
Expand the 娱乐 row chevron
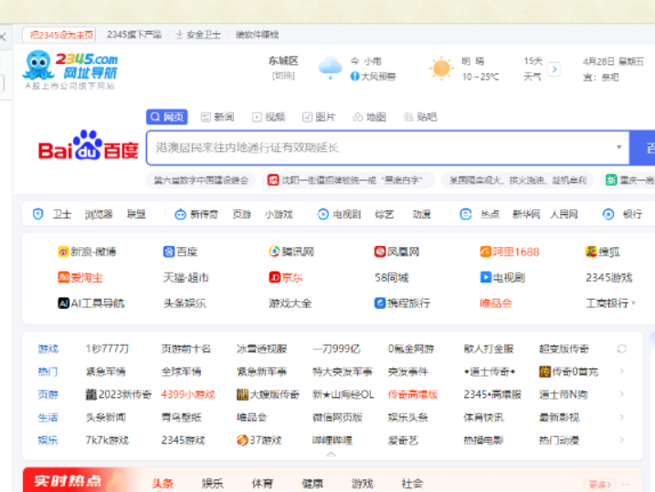622,440
